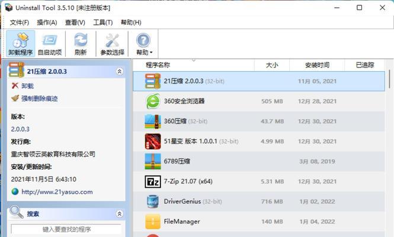Screen dimensions: 394x237
Task: Click the 11月 05, 2021 install date
Action: click(317, 81)
